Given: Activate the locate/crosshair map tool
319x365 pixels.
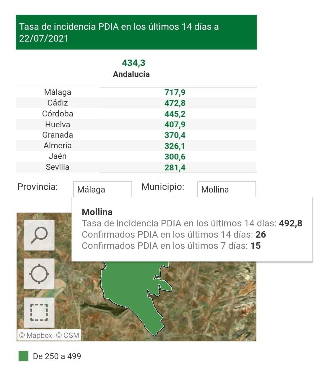Looking at the screenshot, I should [x=39, y=274].
